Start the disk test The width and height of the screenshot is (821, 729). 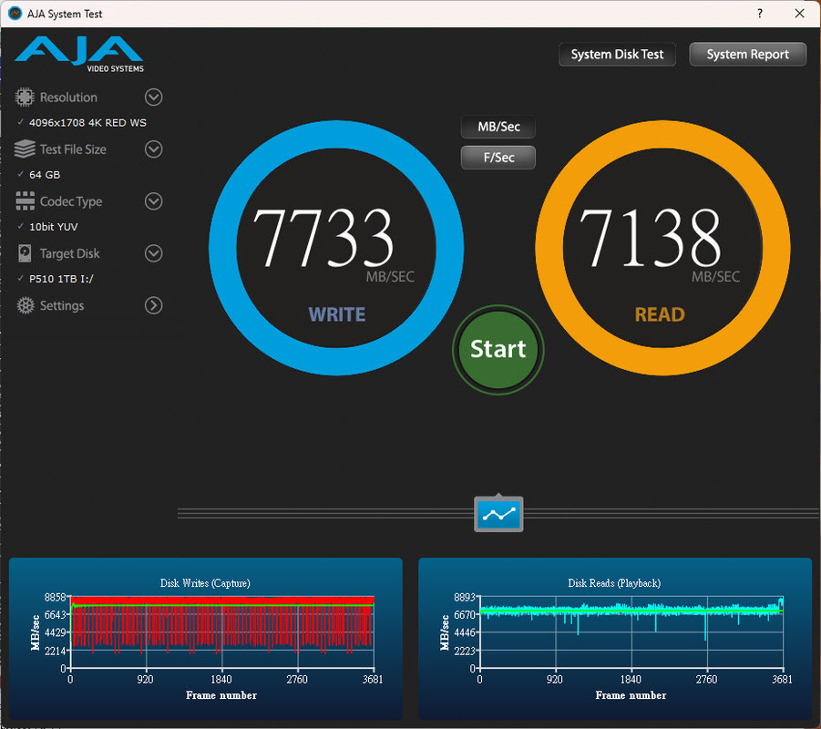coord(498,349)
